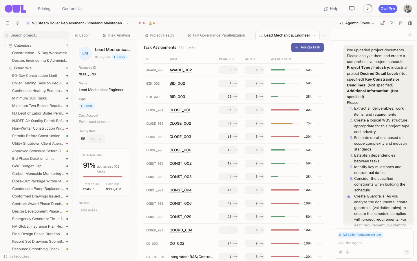
Task: Click the NJ Boiler Replacement .pdf attachment
Action: click(360, 235)
